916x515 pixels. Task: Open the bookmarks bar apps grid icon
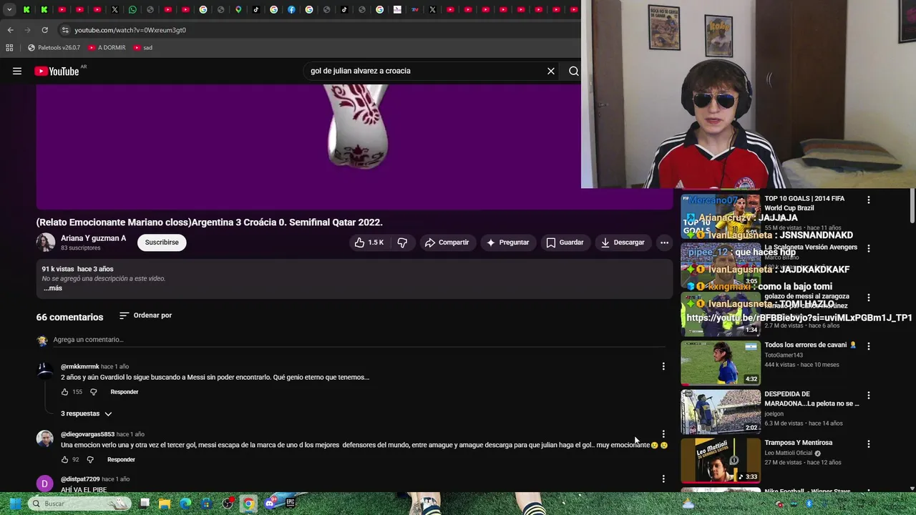point(9,47)
